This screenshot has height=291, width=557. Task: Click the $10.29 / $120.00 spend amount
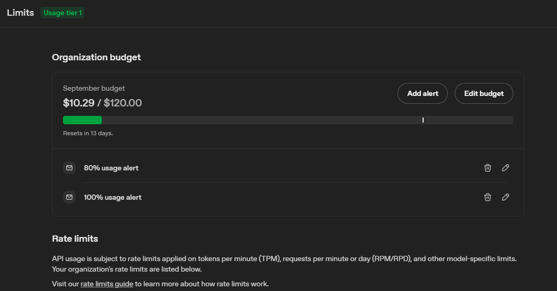[x=102, y=103]
